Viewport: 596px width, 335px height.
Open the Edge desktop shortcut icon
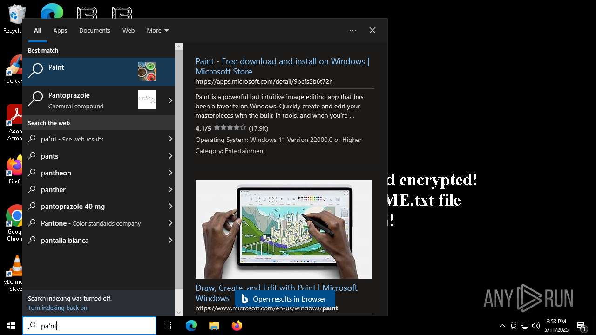(52, 11)
